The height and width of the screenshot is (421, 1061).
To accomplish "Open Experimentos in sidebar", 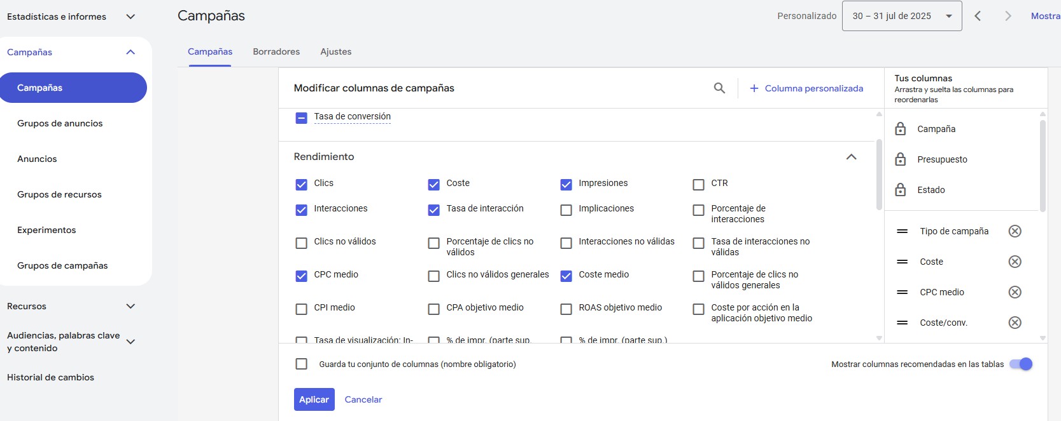I will click(46, 230).
